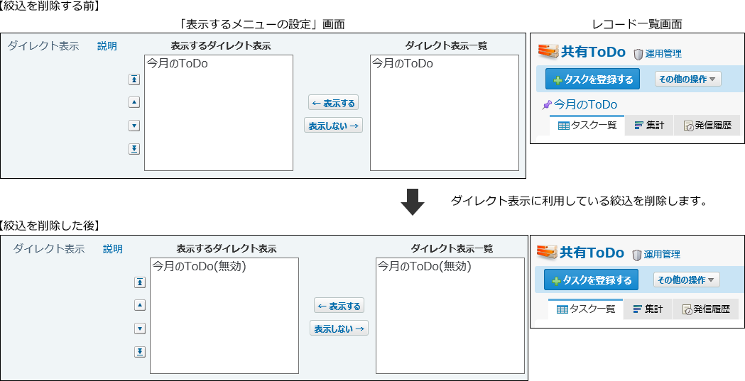
Task: Click move-to-bottom arrow in lower settings panel
Action: 140,352
